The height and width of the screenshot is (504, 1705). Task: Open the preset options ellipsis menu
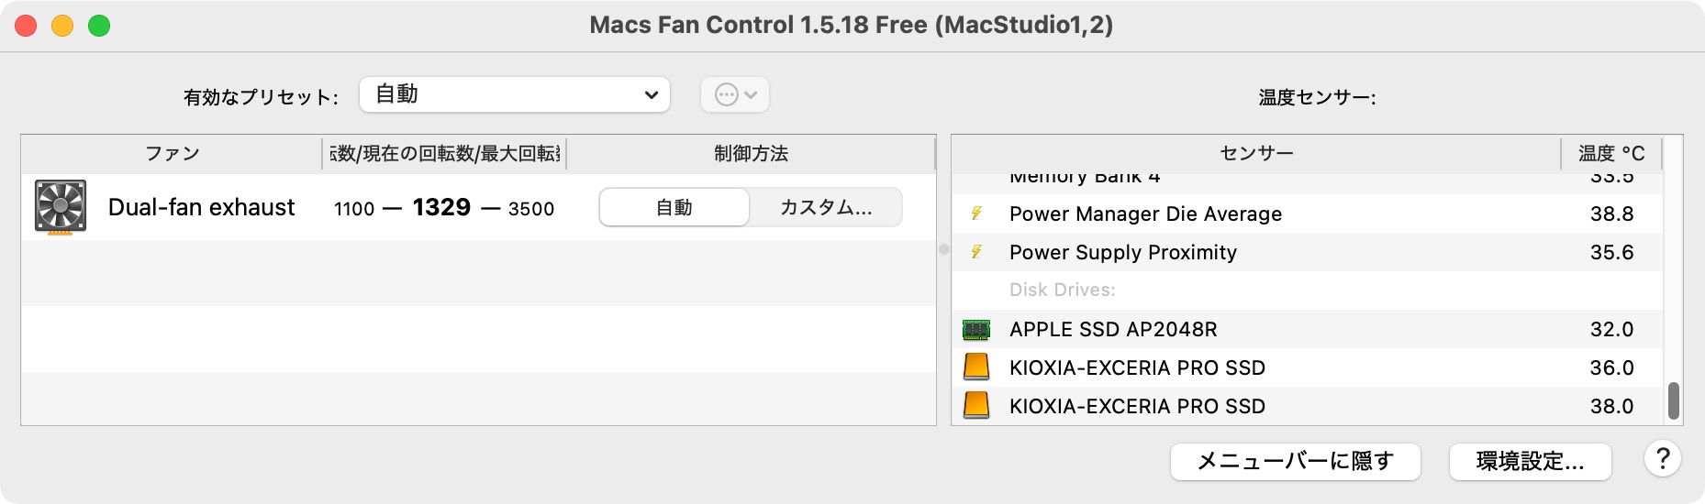pos(735,94)
